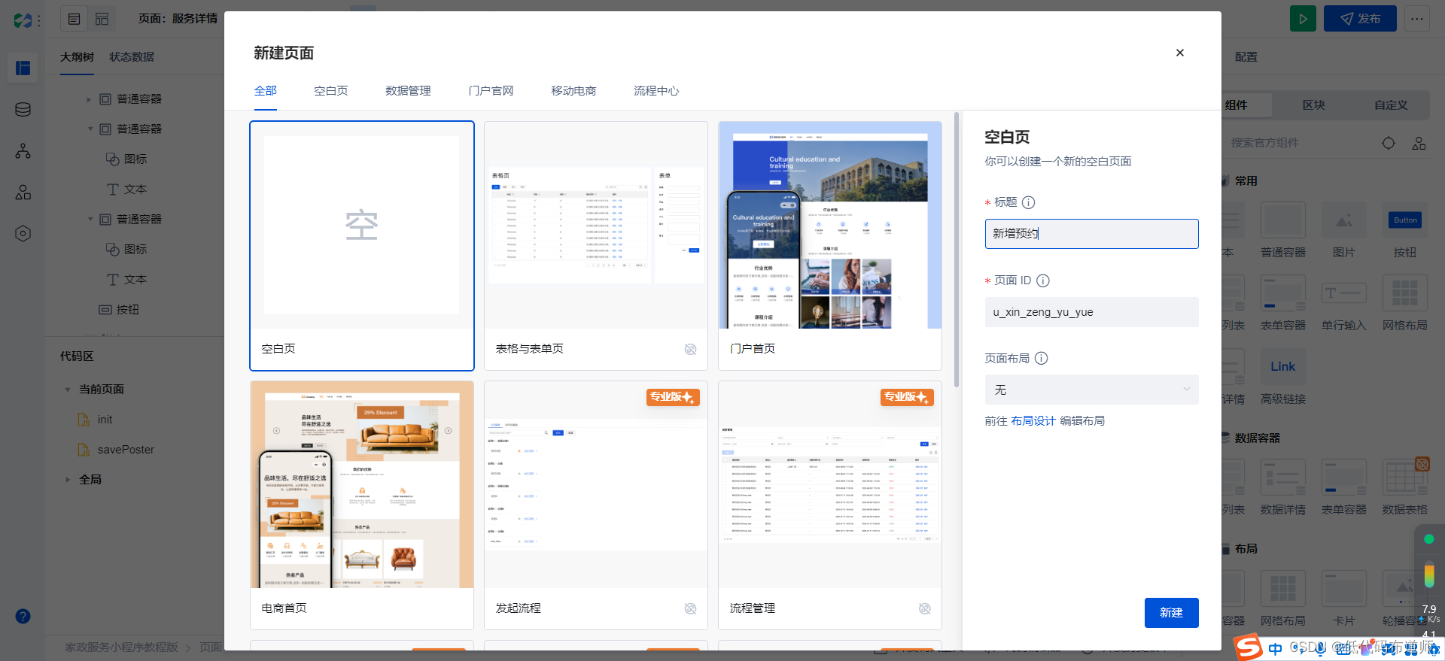Click the 新建 button
Viewport: 1445px width, 661px height.
[x=1171, y=613]
